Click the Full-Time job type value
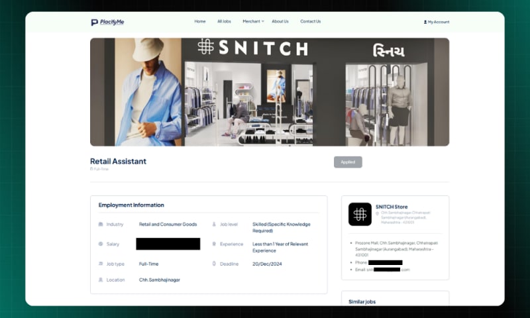Viewport: 530px width, 318px height. tap(148, 264)
